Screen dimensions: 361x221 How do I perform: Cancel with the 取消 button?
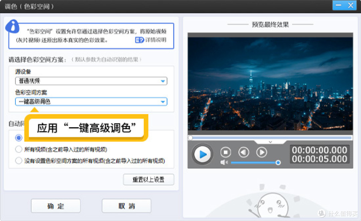pos(127,206)
